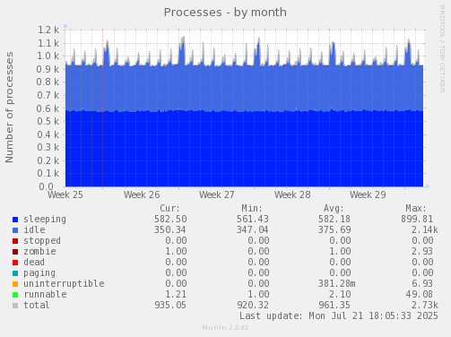The width and height of the screenshot is (451, 337).
Task: Click idle maximum value 2.14k
Action: click(425, 229)
